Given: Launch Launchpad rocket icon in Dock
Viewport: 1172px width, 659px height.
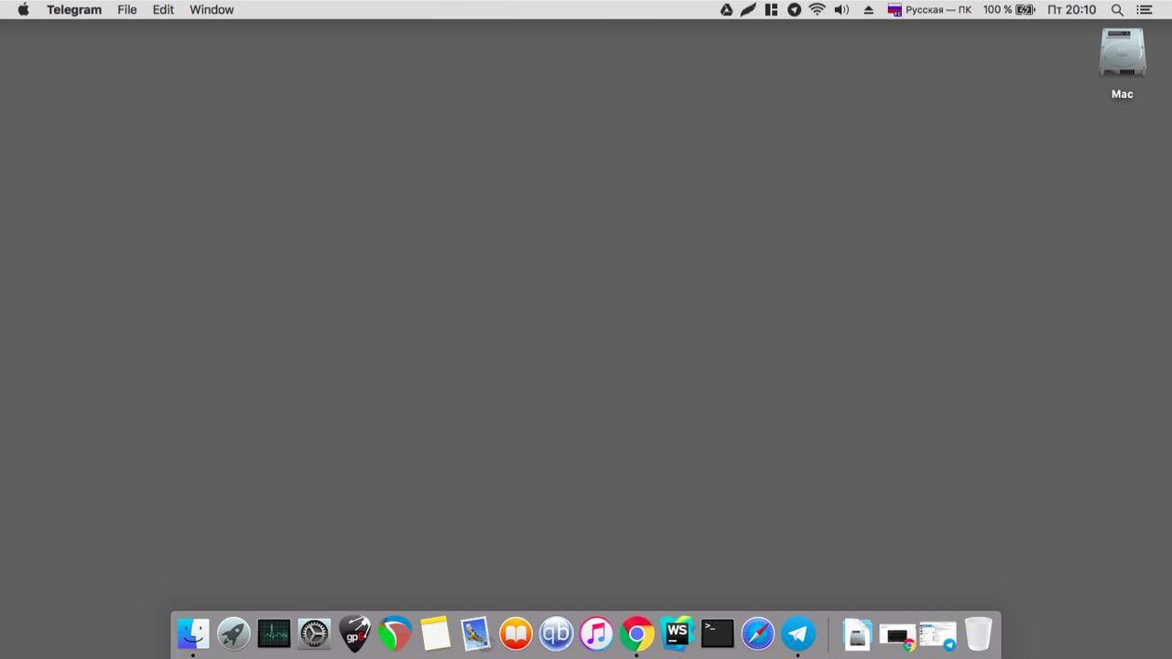Looking at the screenshot, I should click(233, 633).
